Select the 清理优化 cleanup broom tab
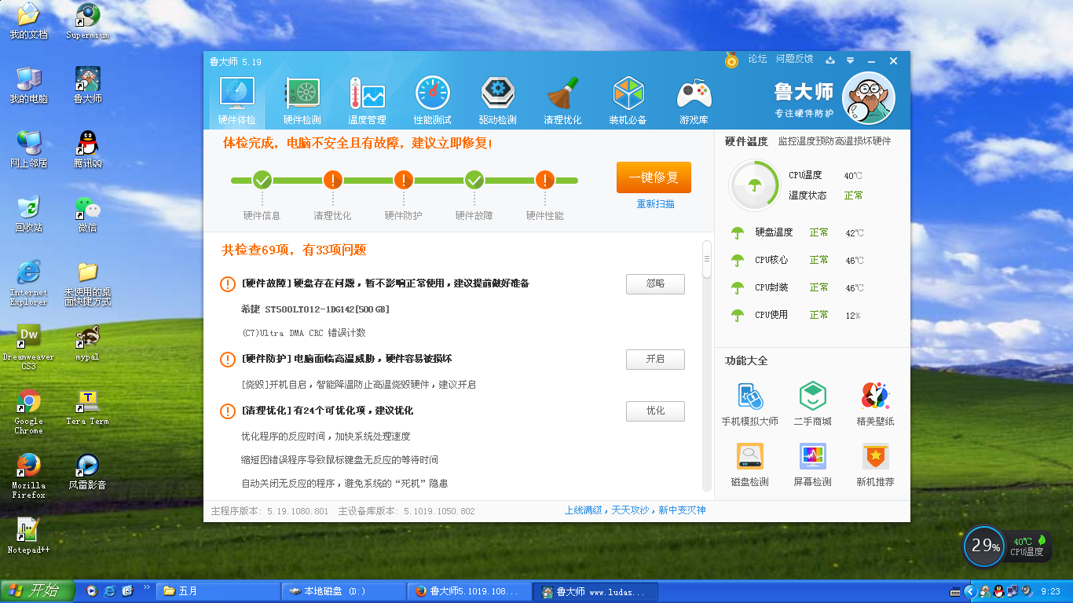 (562, 101)
